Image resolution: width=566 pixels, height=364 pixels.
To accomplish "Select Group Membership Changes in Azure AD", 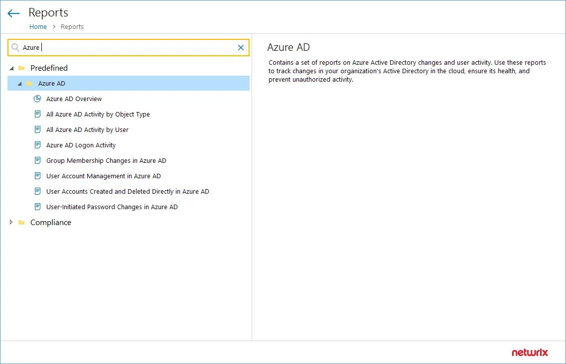I will pyautogui.click(x=106, y=161).
